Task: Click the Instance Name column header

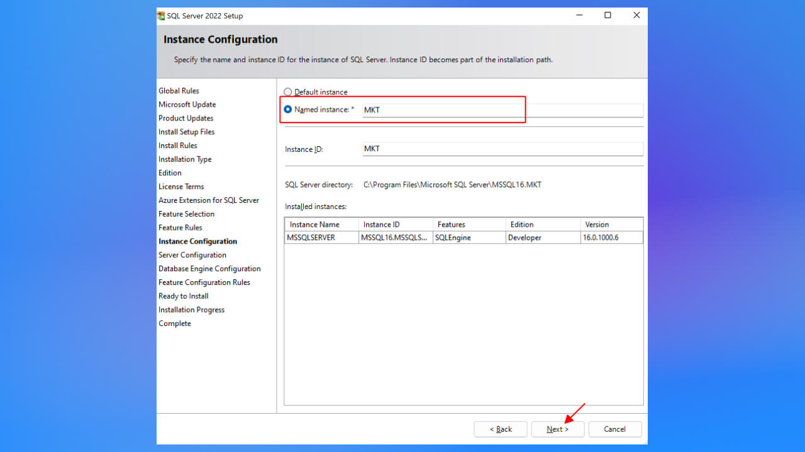Action: click(321, 224)
